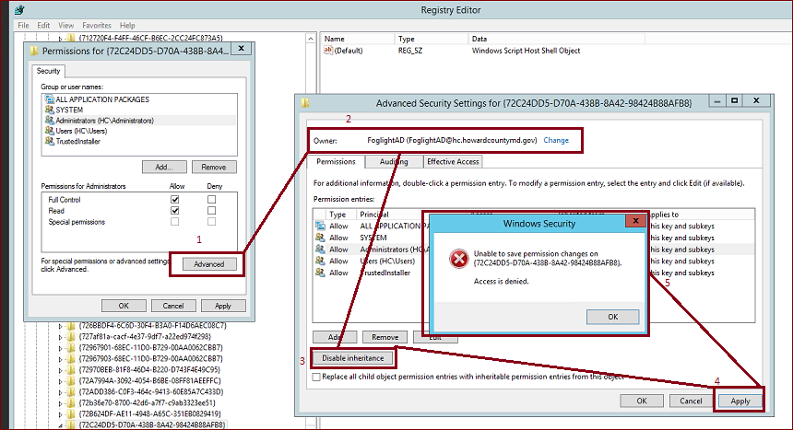Open the View menu
Screen dimensions: 793x430
65,25
